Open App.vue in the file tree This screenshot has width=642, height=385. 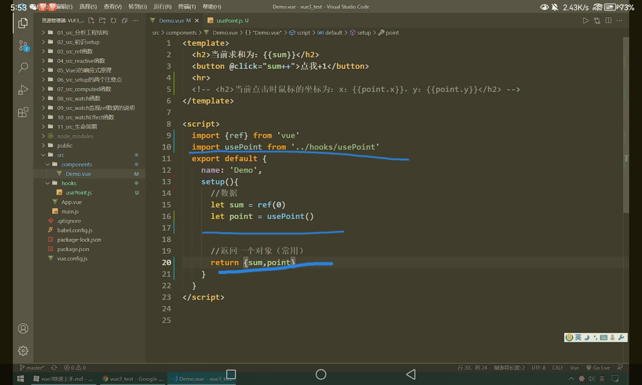click(71, 202)
